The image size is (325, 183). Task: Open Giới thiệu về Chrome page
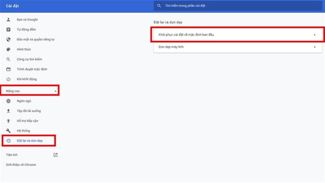pyautogui.click(x=21, y=165)
